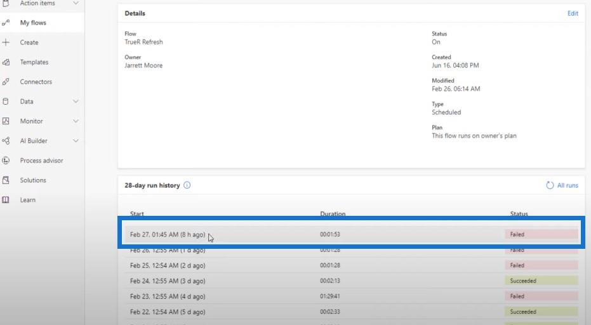Viewport: 591px width, 325px height.
Task: Select Monitor in the sidebar
Action: tap(31, 121)
